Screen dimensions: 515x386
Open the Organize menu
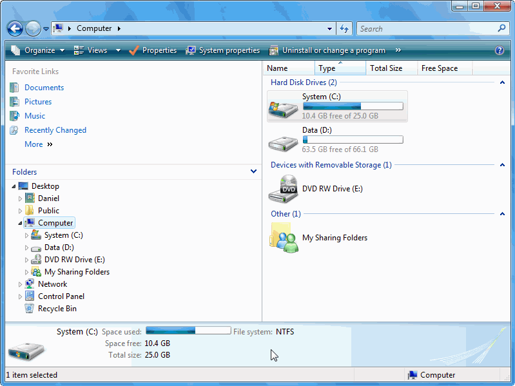pos(39,50)
